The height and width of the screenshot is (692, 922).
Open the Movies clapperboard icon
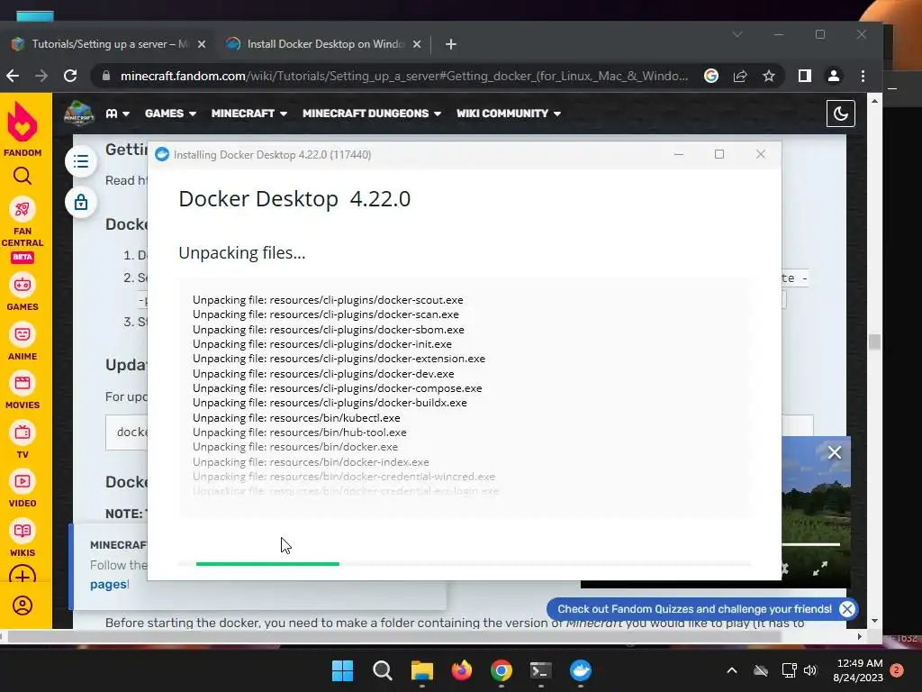[x=23, y=384]
